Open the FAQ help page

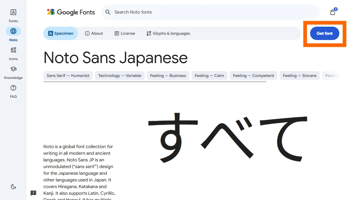coord(13,91)
